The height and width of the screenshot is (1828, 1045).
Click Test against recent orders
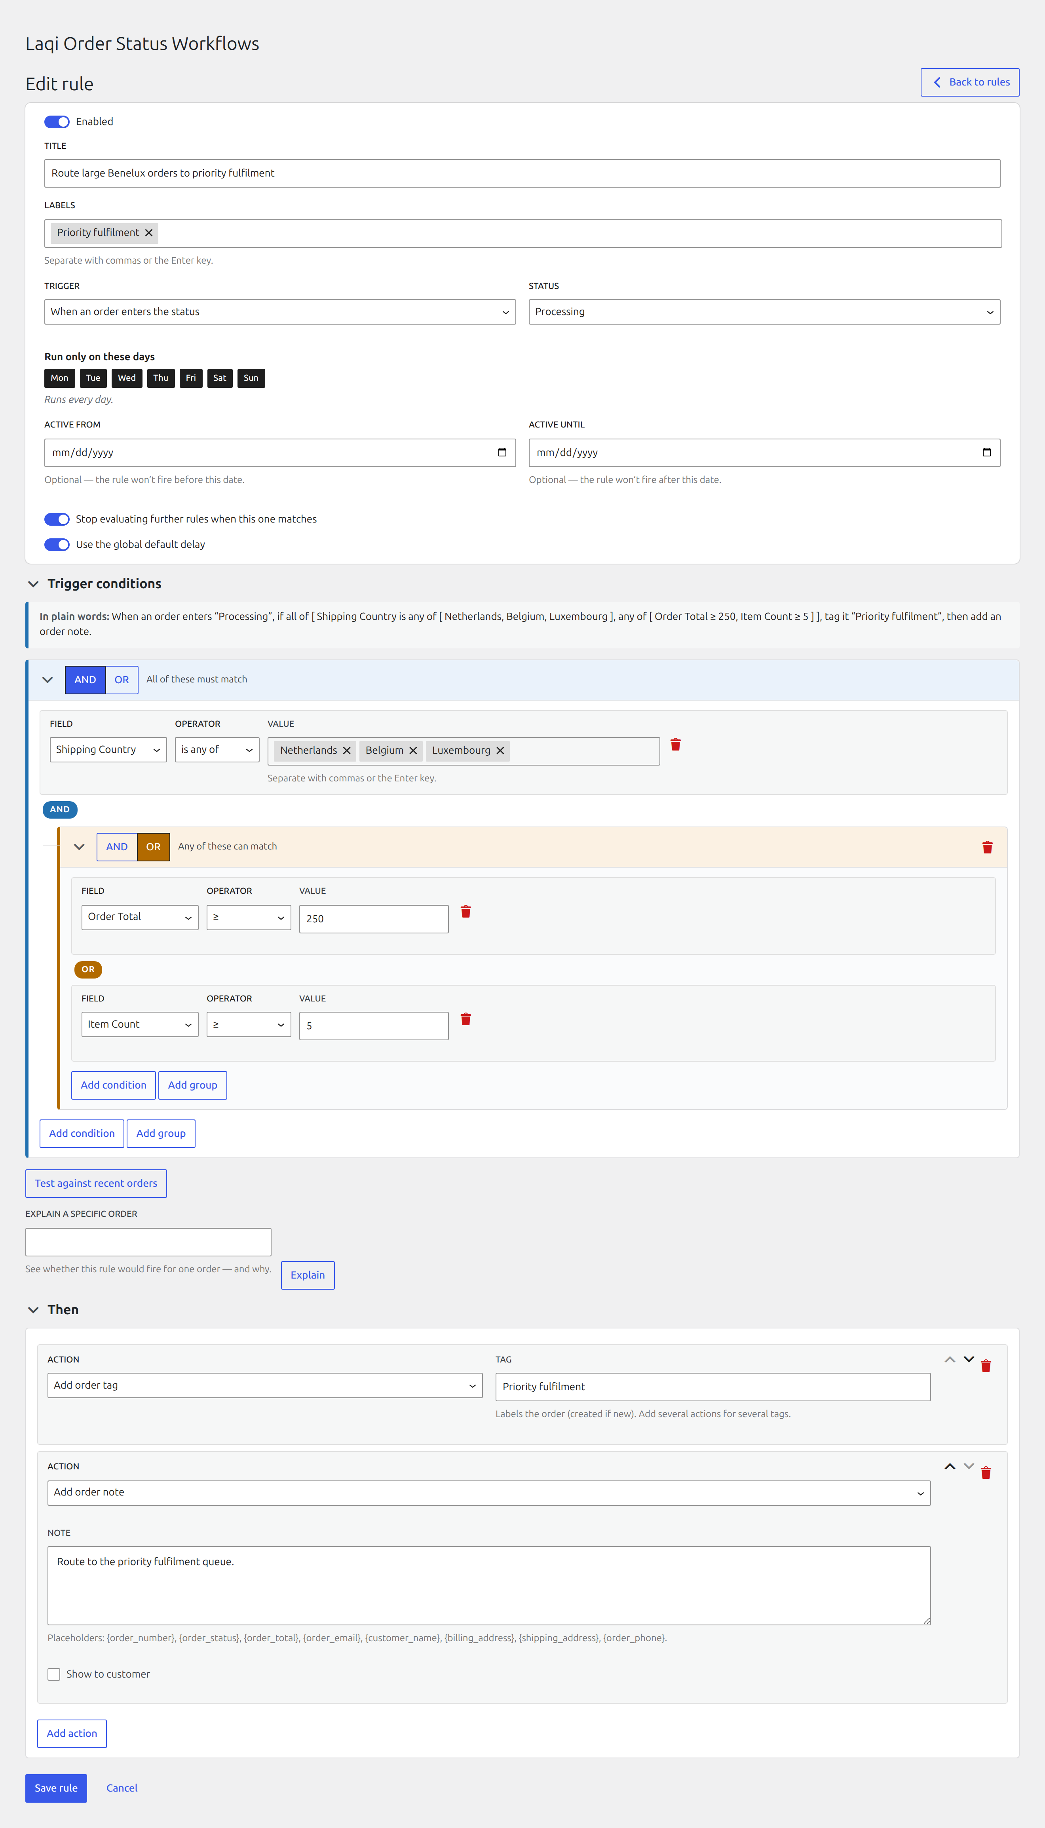click(96, 1184)
